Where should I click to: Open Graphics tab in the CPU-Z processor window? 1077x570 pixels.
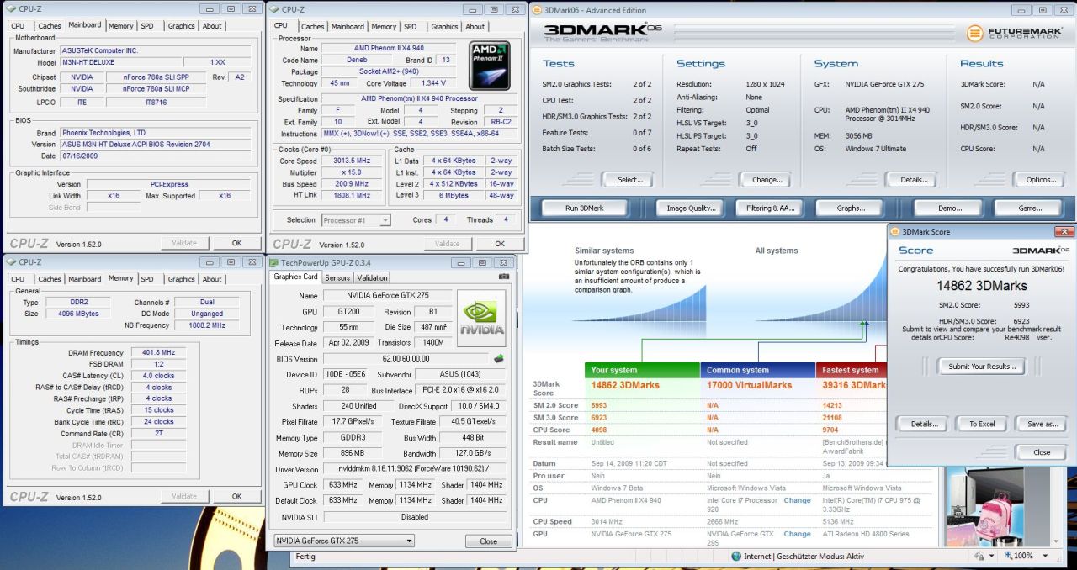[444, 27]
